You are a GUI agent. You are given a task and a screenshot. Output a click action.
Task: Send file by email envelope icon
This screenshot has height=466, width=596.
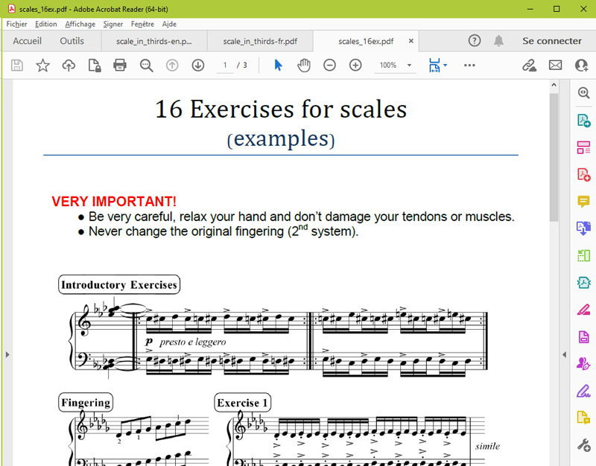(555, 66)
